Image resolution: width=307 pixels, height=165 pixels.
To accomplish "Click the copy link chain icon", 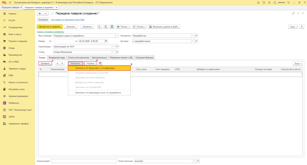I will 293,13.
